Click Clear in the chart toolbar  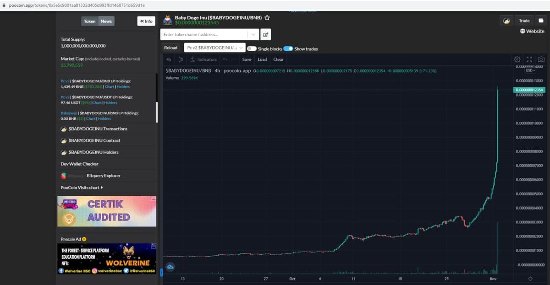[279, 59]
